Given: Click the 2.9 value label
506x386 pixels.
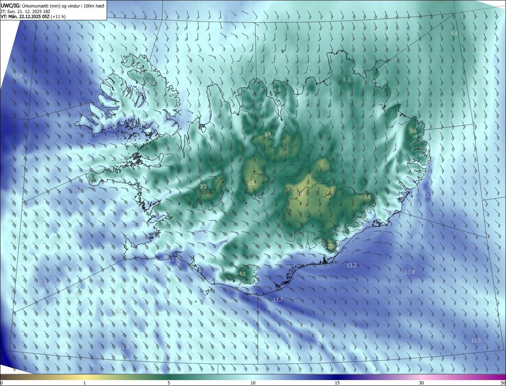Looking at the screenshot, I should (x=331, y=246).
